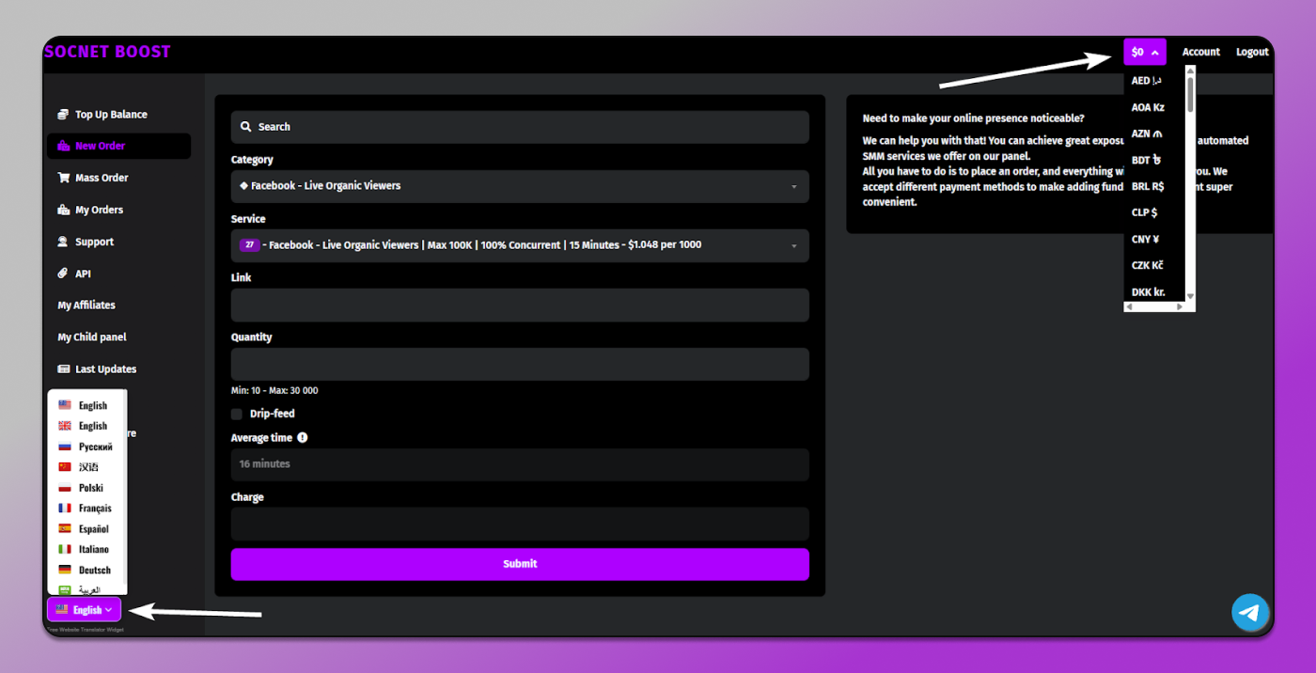Expand the Service dropdown arrow
Screen dimensions: 1316x673
pos(793,246)
